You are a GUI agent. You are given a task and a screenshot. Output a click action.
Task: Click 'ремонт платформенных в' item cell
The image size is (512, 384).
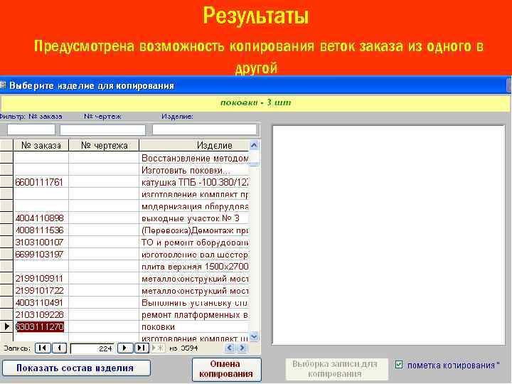(194, 315)
